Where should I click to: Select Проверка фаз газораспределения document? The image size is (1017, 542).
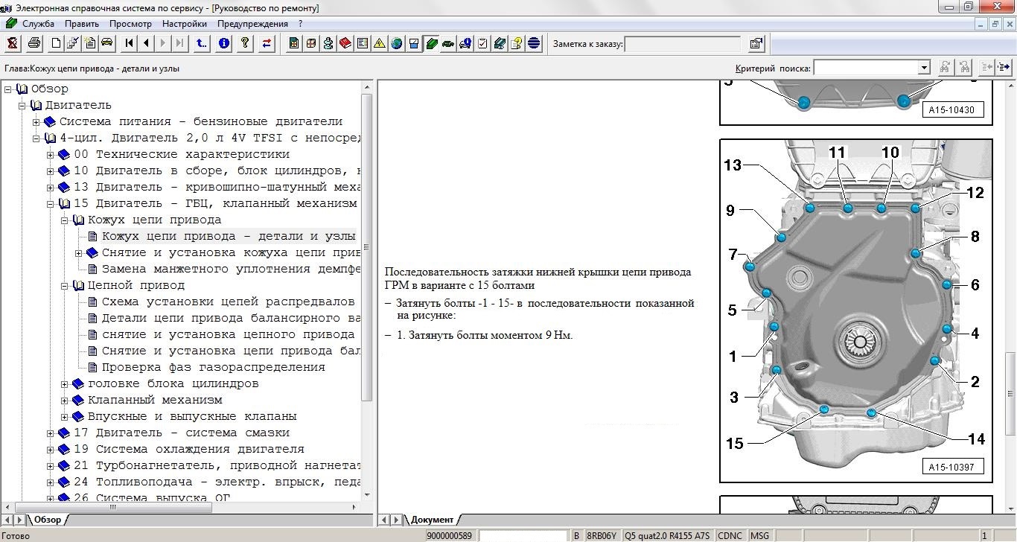point(213,367)
